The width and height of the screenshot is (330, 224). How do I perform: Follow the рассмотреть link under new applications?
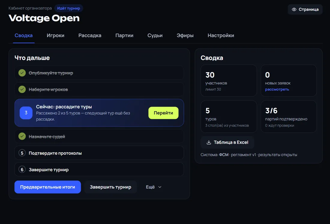click(277, 89)
